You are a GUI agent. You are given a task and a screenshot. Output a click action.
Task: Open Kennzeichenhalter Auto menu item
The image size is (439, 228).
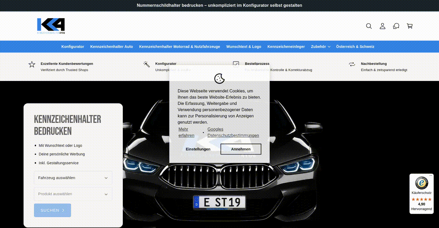[111, 46]
